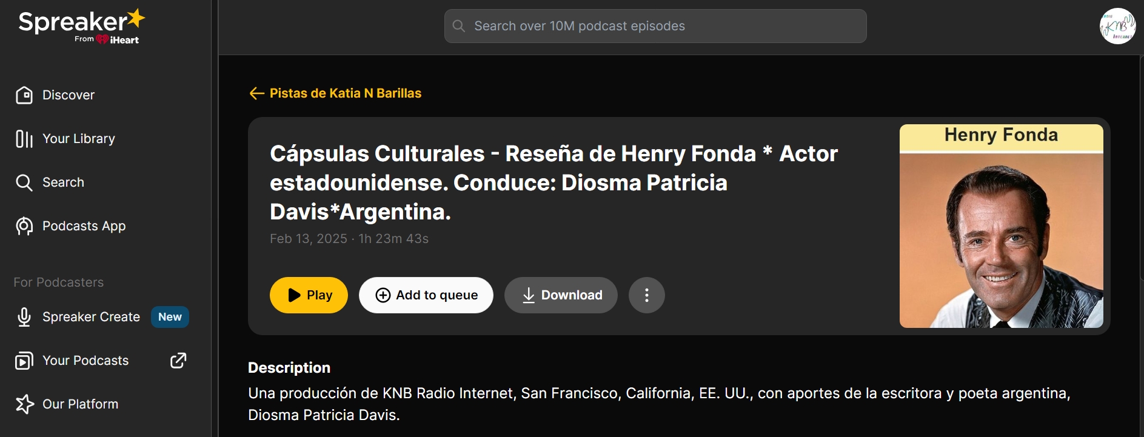The height and width of the screenshot is (437, 1144).
Task: Open the three-dot more options menu
Action: [647, 295]
